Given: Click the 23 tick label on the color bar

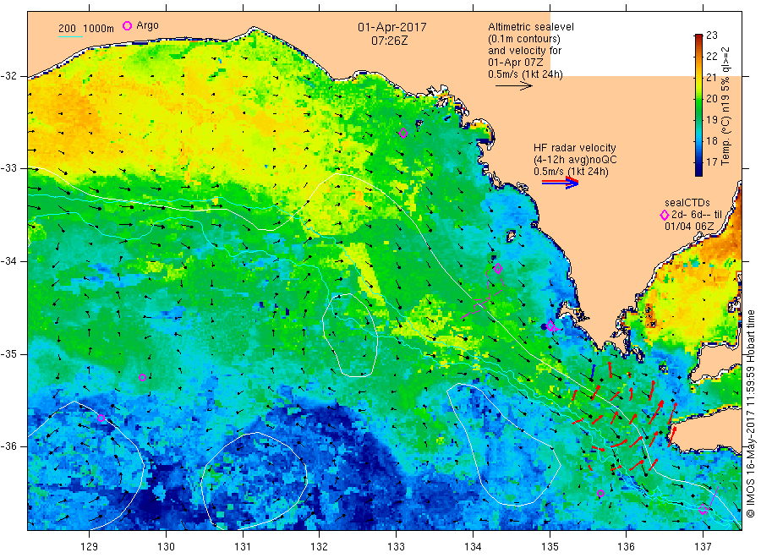Looking at the screenshot, I should click(x=711, y=36).
